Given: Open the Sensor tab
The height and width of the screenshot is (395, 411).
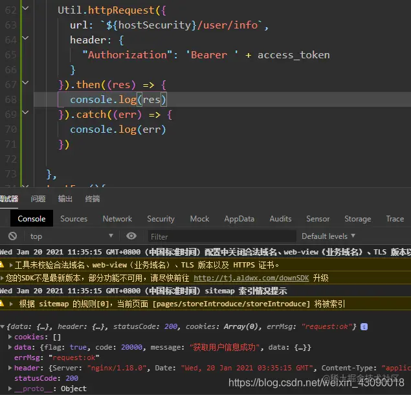Looking at the screenshot, I should coord(318,218).
